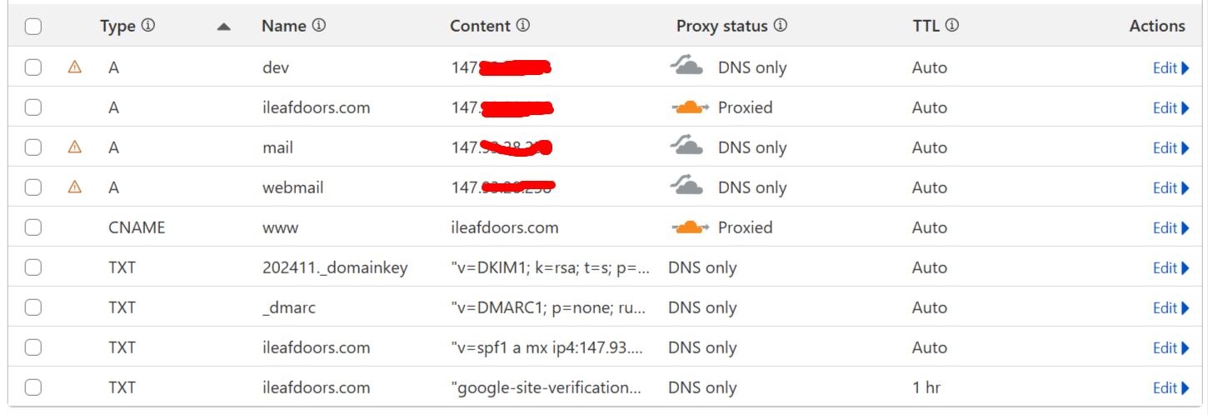The width and height of the screenshot is (1208, 415).
Task: Edit the webmail A record
Action: [x=1171, y=187]
